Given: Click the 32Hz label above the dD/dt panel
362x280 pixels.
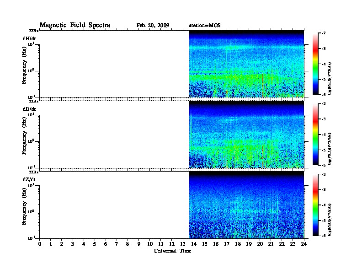Looking at the screenshot, I should pos(34,101).
